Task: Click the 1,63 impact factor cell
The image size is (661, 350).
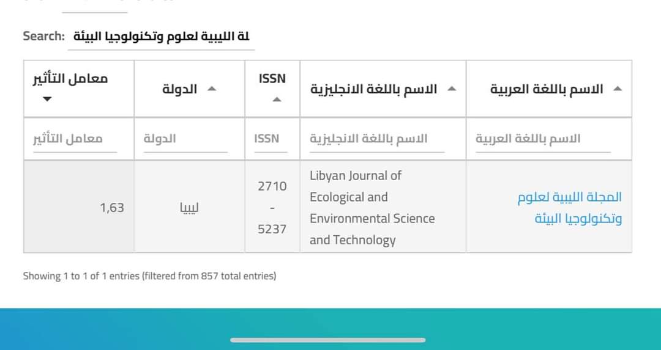Action: tap(112, 208)
